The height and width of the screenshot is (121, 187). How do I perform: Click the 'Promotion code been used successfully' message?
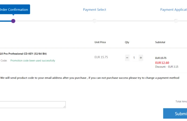pyautogui.click(x=33, y=61)
